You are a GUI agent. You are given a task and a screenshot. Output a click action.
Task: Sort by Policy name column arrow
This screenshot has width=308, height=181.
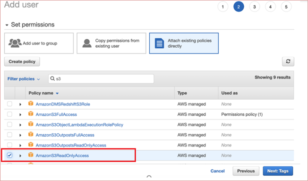click(x=57, y=94)
